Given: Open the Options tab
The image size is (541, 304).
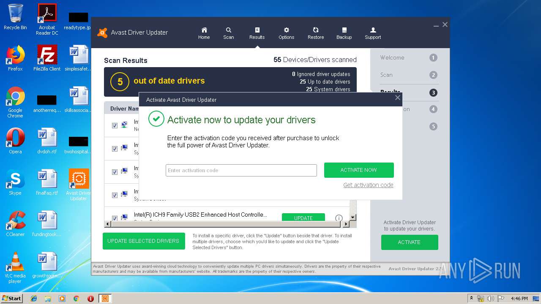Looking at the screenshot, I should tap(286, 33).
